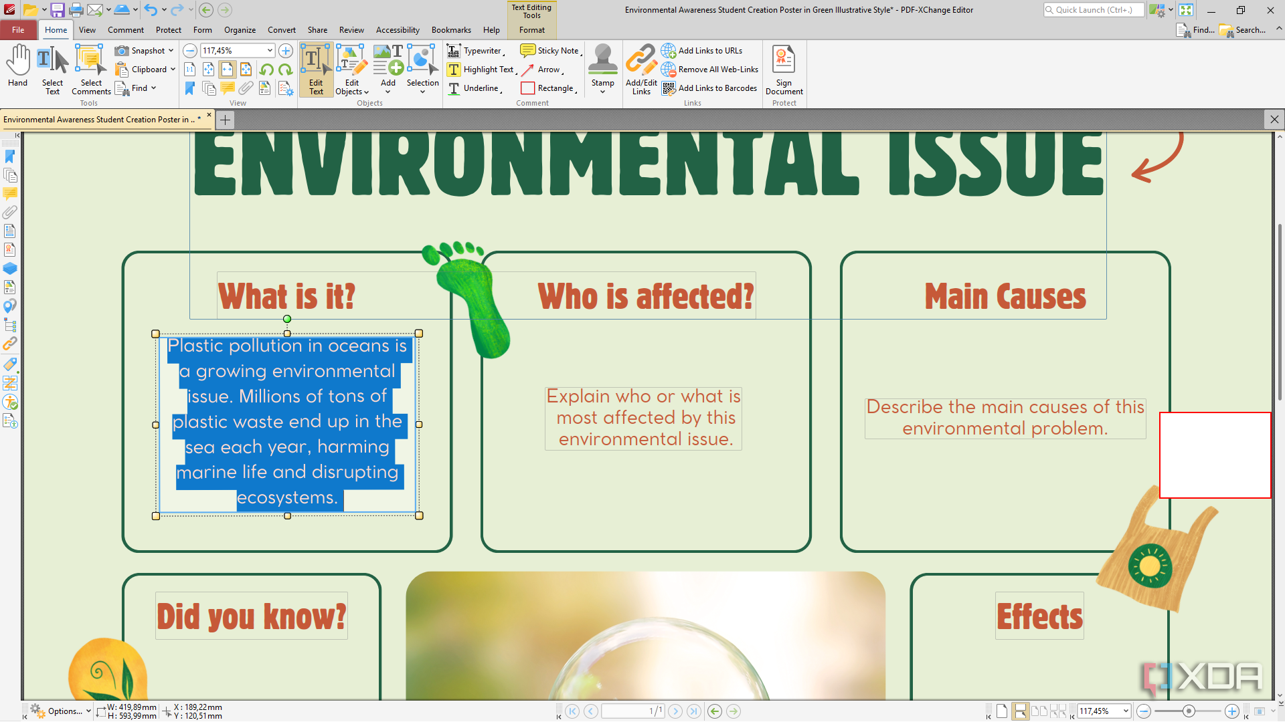Open the Add object tool
The height and width of the screenshot is (722, 1285).
coord(388,70)
